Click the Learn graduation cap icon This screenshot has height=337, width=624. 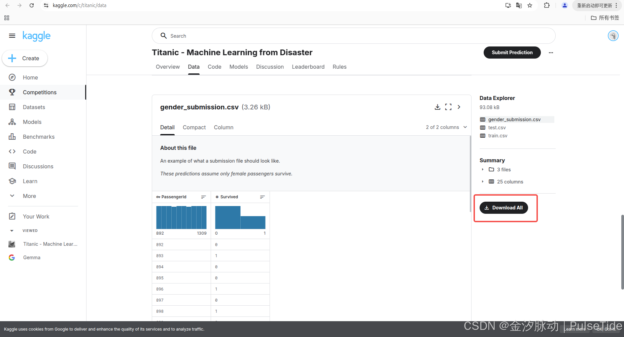(12, 181)
